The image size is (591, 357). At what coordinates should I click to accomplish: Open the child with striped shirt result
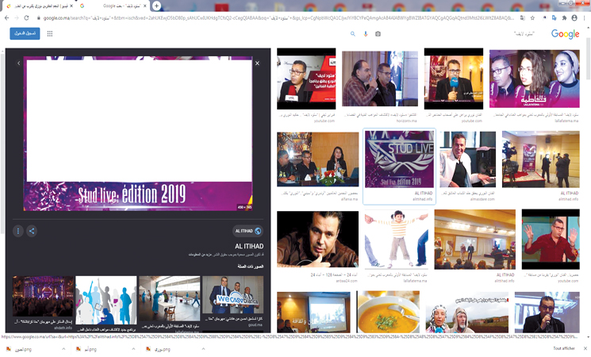396,239
